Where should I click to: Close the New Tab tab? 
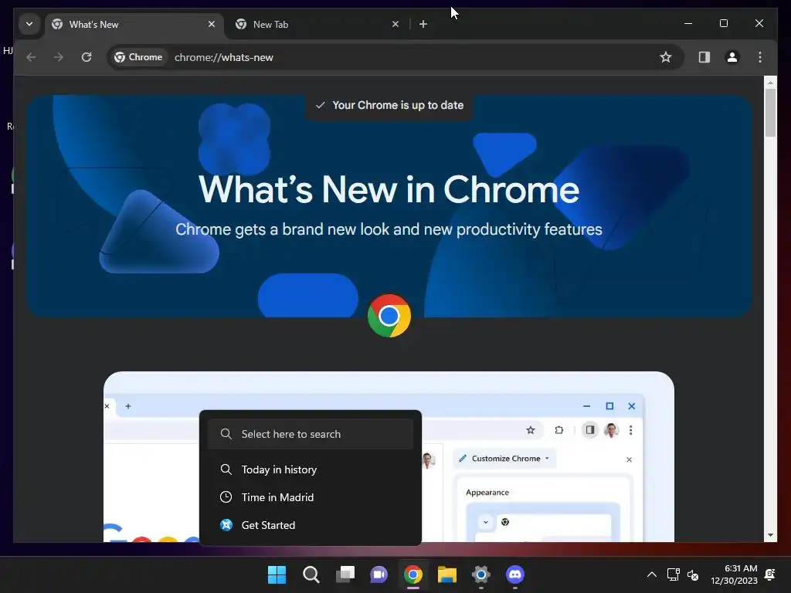click(395, 24)
